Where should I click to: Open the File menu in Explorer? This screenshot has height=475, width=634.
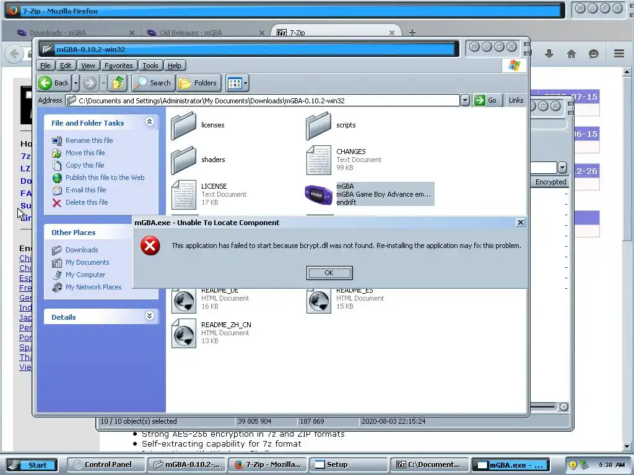pyautogui.click(x=45, y=66)
